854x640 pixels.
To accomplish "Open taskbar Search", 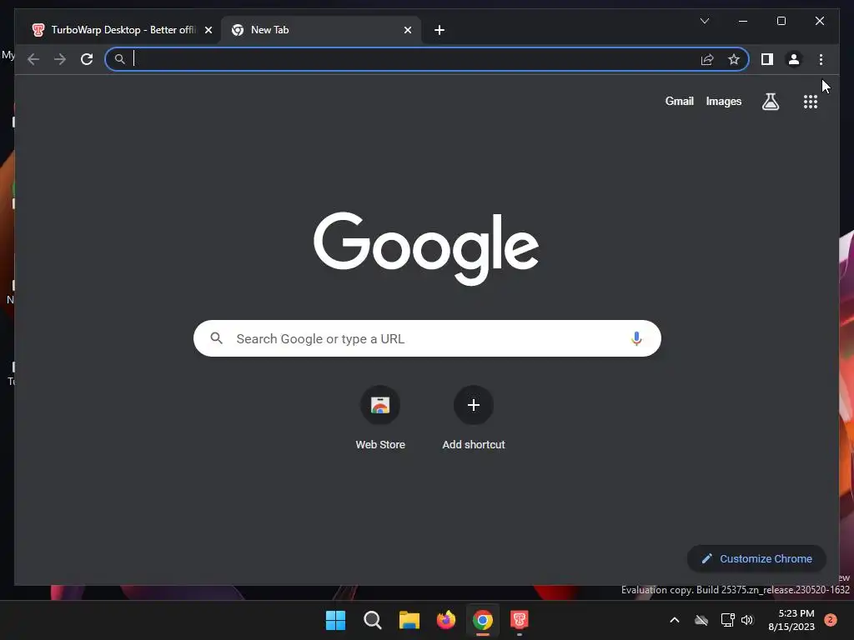I will click(373, 620).
